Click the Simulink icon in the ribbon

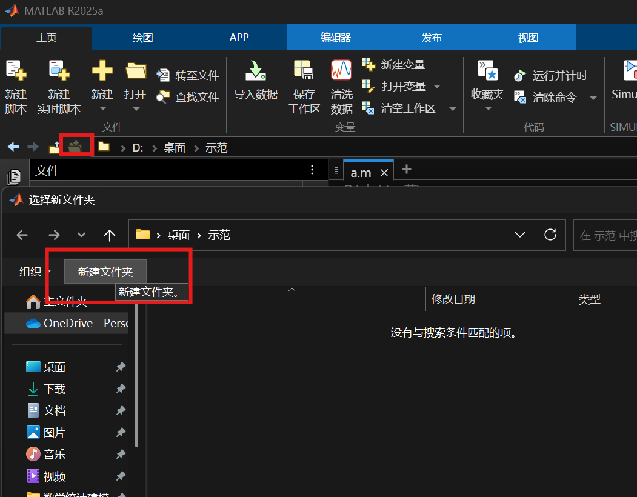pyautogui.click(x=630, y=70)
